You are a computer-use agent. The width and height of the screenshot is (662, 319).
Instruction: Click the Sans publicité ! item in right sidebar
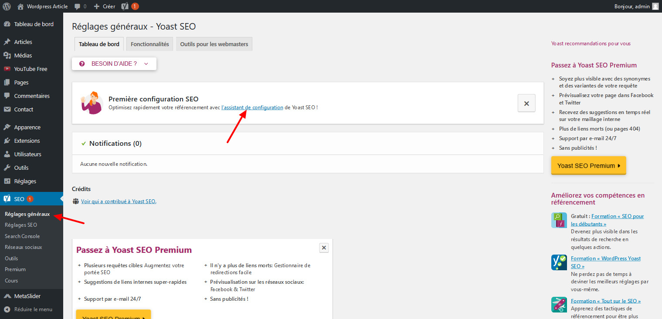pos(578,148)
